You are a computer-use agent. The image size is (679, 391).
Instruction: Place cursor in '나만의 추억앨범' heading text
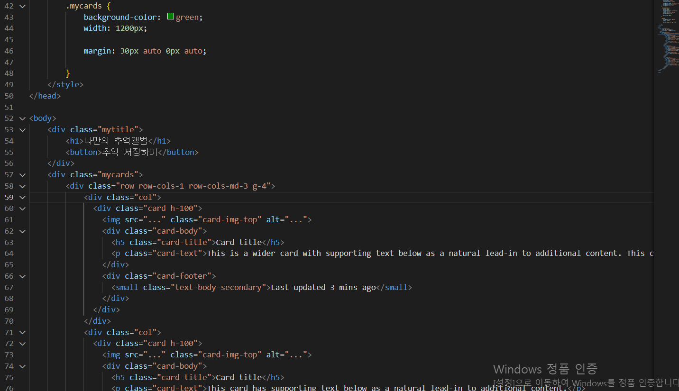click(116, 141)
